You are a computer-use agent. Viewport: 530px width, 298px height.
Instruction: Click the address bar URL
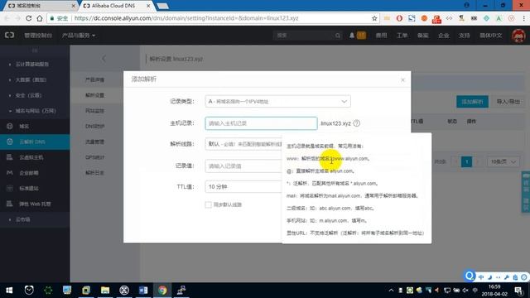pyautogui.click(x=185, y=18)
